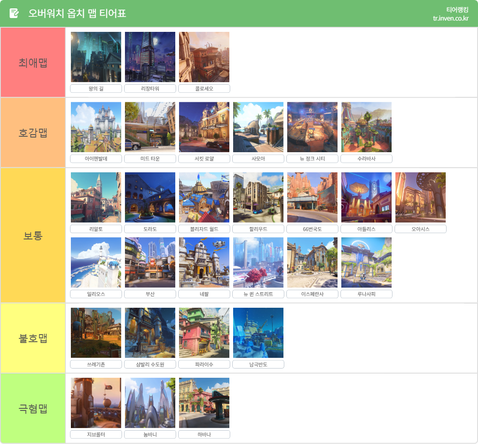Select the 블리자드 월드 name label
Viewport: 478px width, 444px height.
coord(204,229)
